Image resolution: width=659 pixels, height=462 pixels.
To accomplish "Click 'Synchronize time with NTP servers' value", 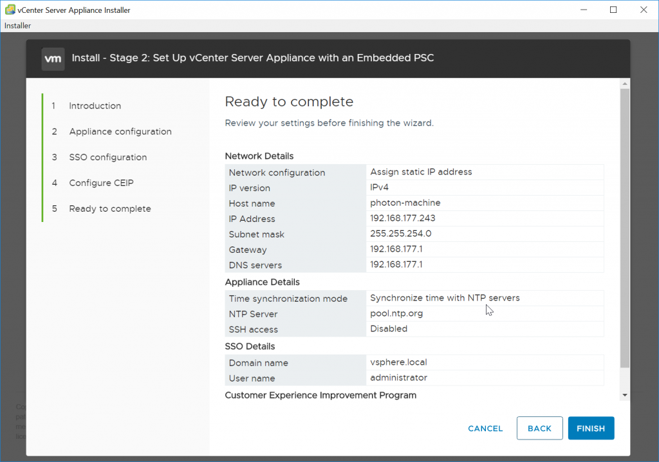I will pyautogui.click(x=445, y=298).
